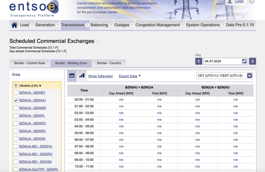
Task: Open the Load menu
Action: tap(24, 25)
